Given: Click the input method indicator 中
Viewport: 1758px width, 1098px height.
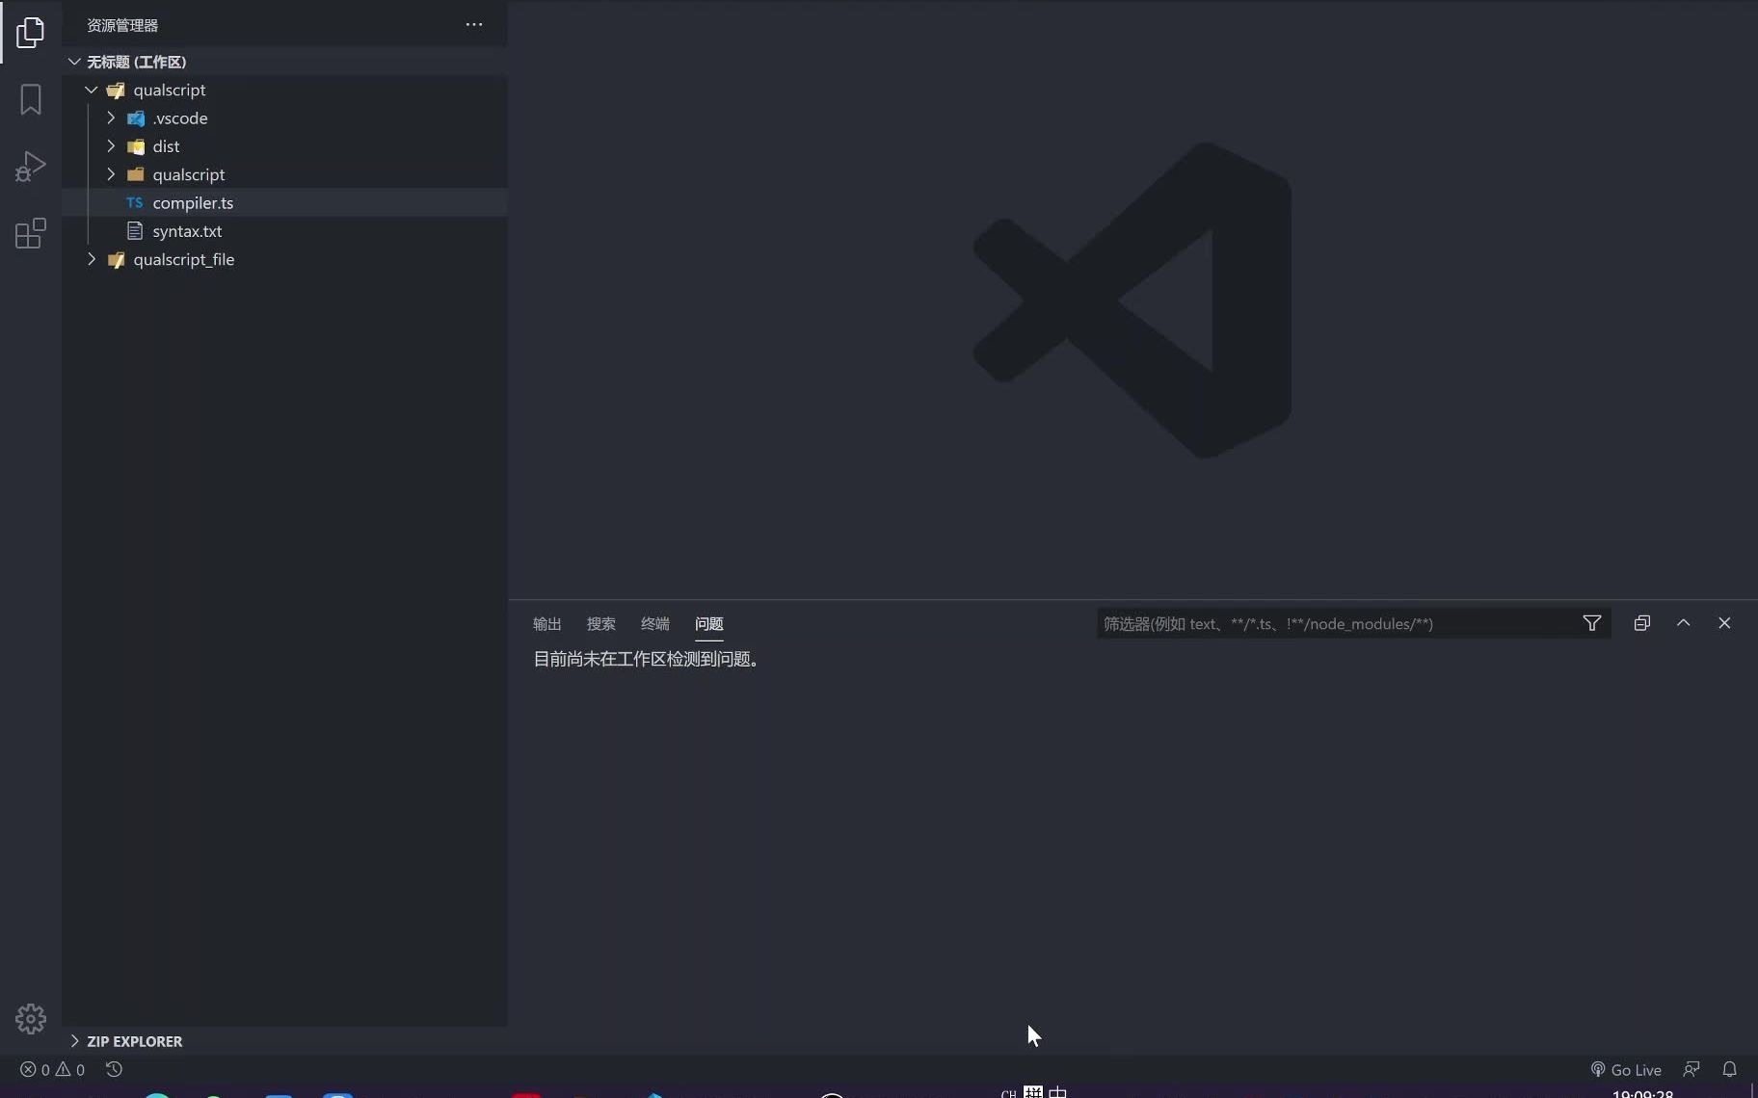Looking at the screenshot, I should (1058, 1092).
